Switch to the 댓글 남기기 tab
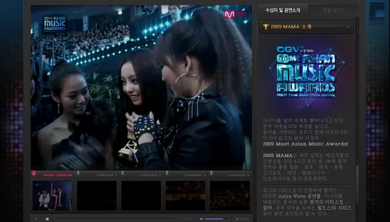Screen dimensions: 390x222 (x=334, y=10)
